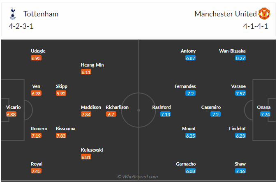The width and height of the screenshot is (277, 182).
Task: Select Udogie player name
Action: tap(38, 51)
